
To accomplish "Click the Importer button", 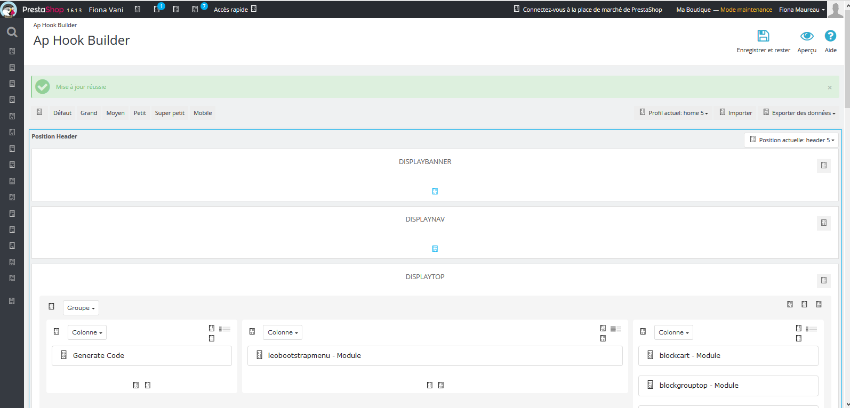I will coord(735,113).
